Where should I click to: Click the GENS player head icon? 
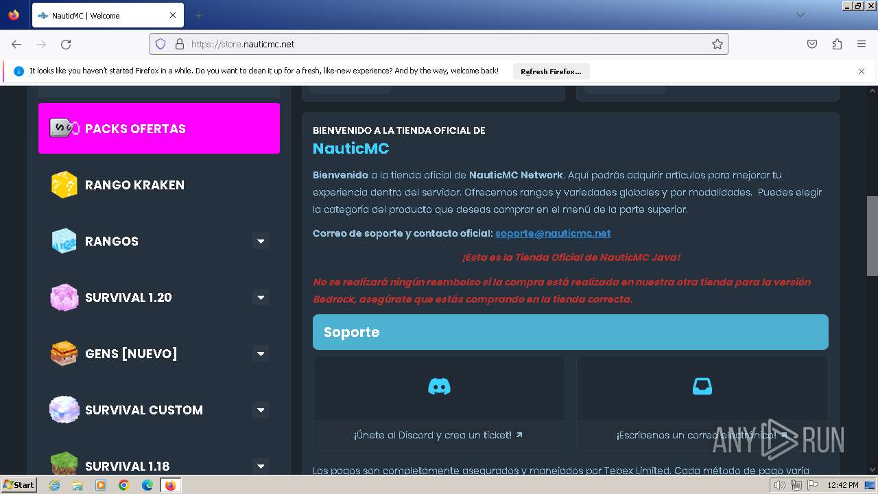[64, 353]
